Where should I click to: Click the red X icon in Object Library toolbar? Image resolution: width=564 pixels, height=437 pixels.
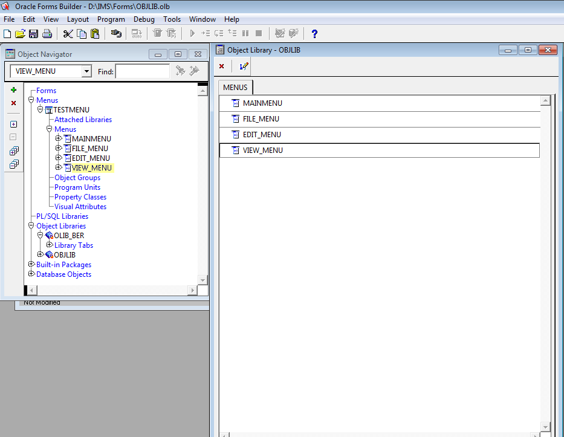(x=222, y=66)
